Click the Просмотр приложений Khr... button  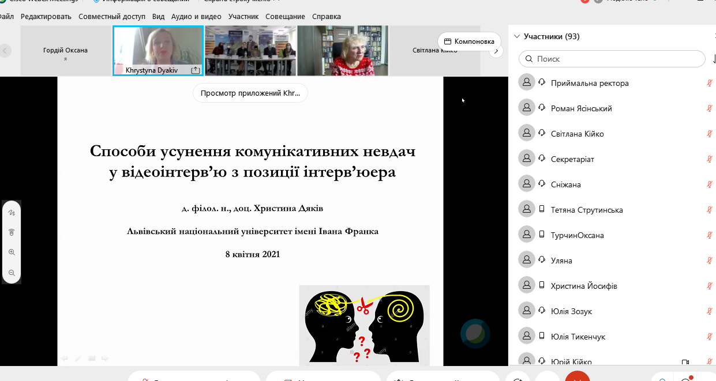[x=249, y=93]
